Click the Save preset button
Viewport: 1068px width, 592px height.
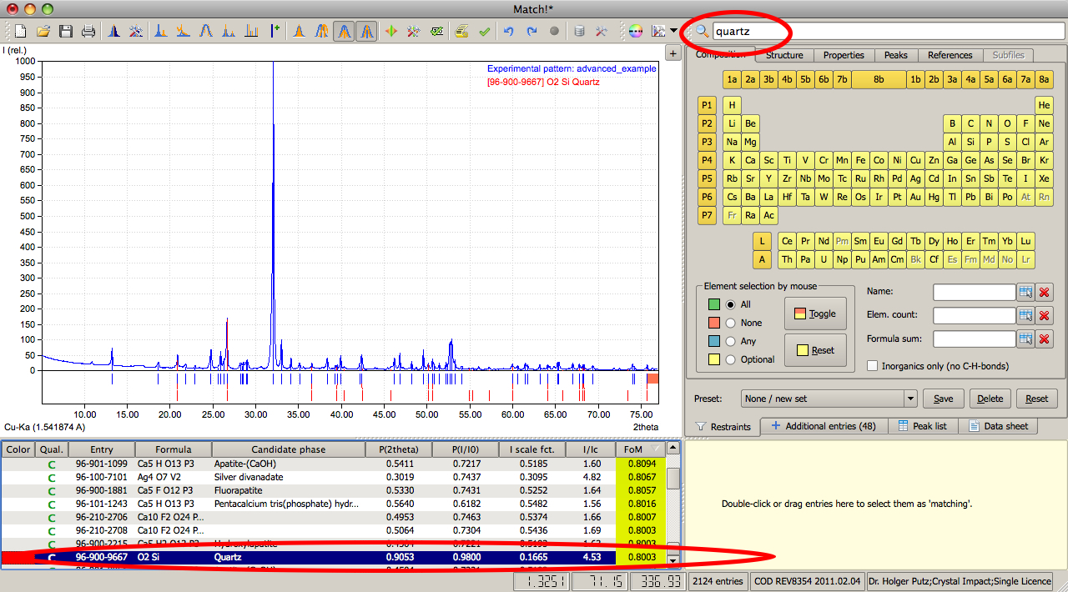click(x=943, y=399)
